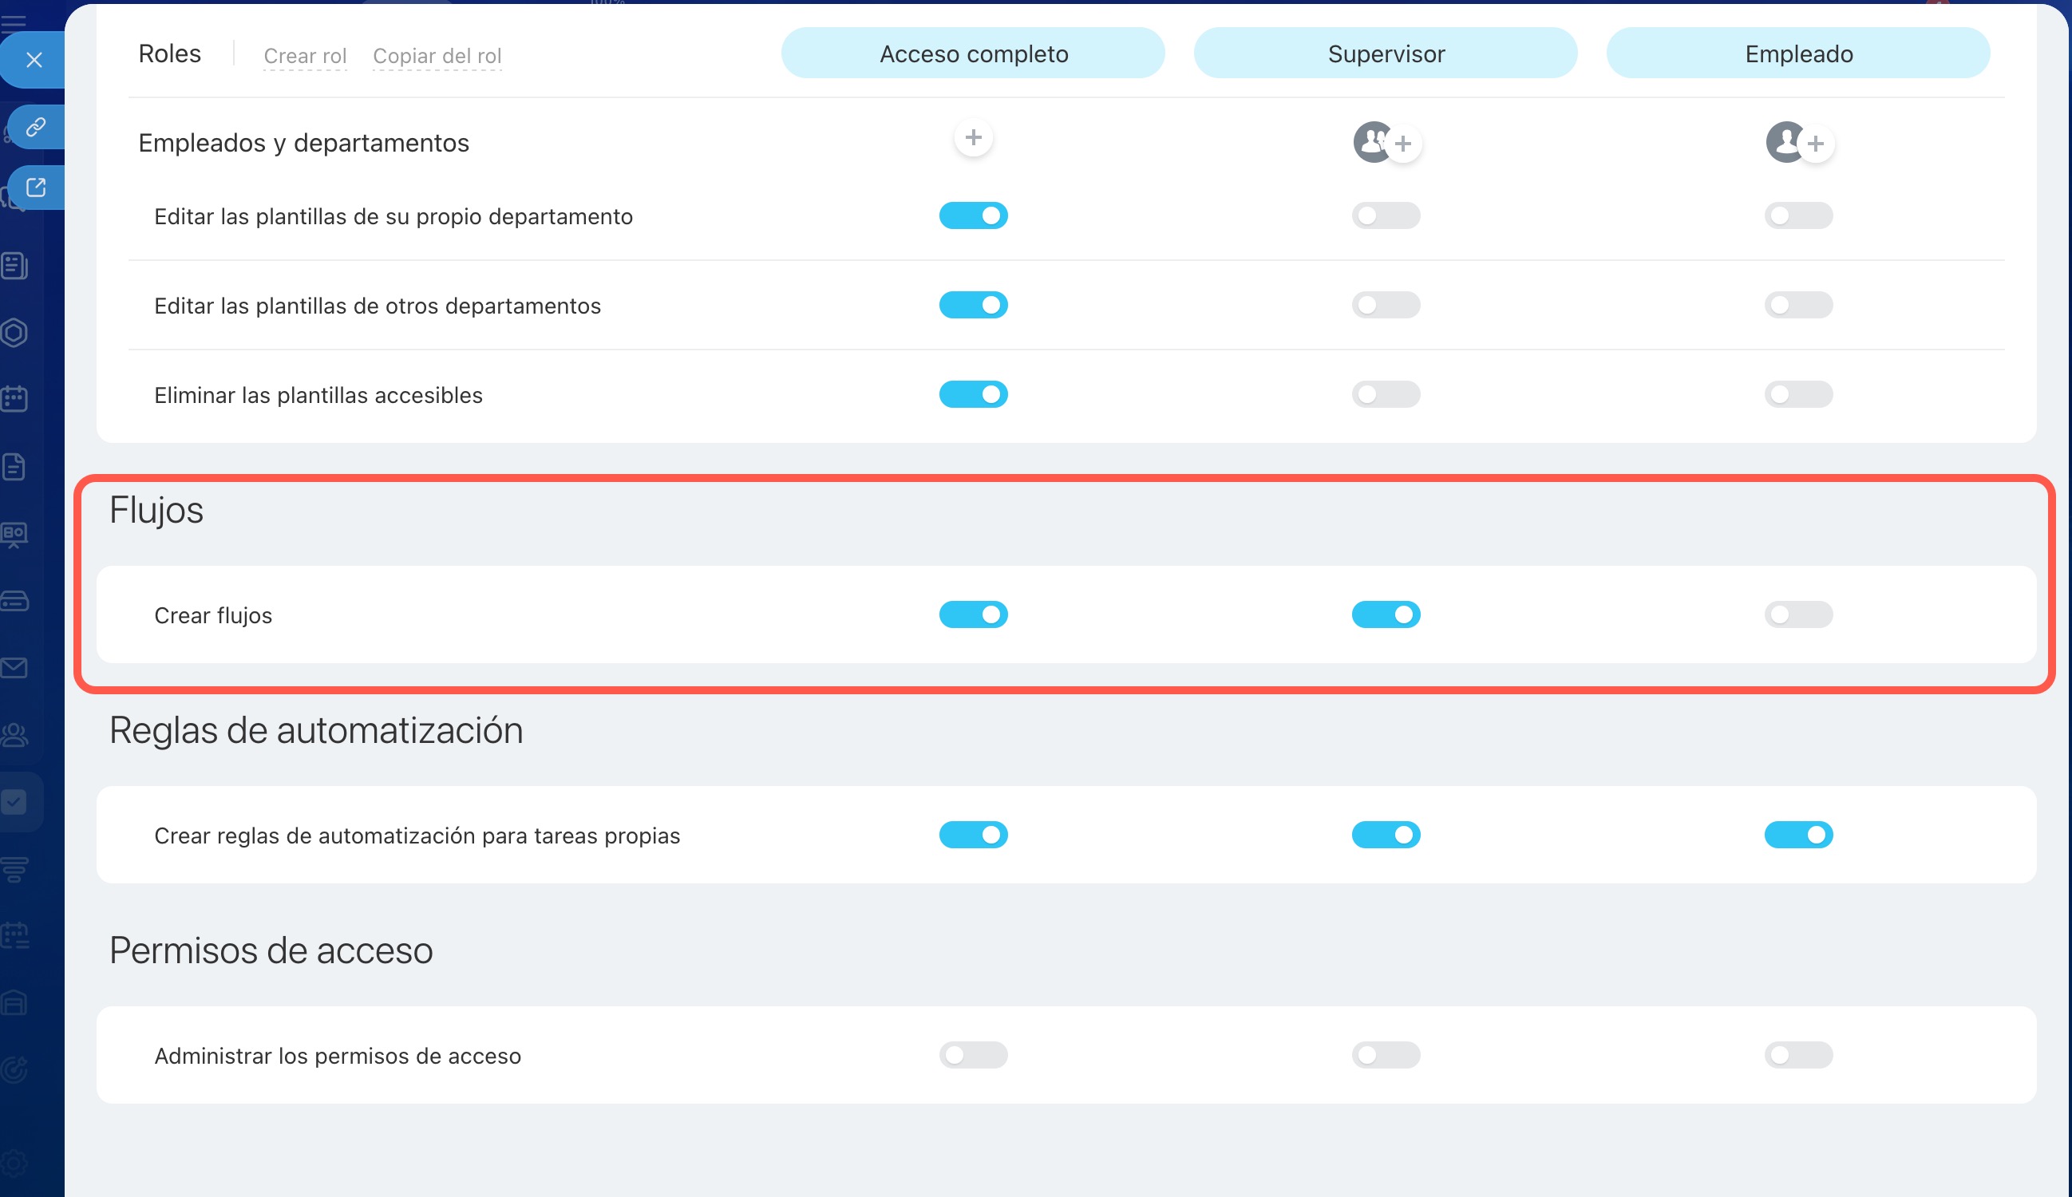Enable Administrar permisos for Acceso completo

pyautogui.click(x=973, y=1055)
